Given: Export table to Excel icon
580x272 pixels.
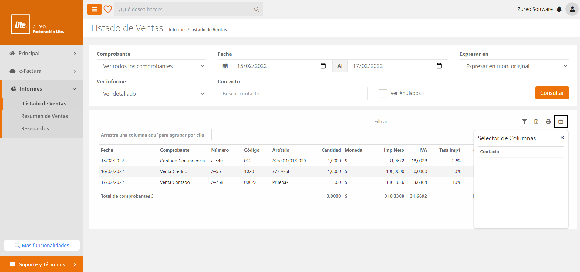Looking at the screenshot, I should click(536, 122).
